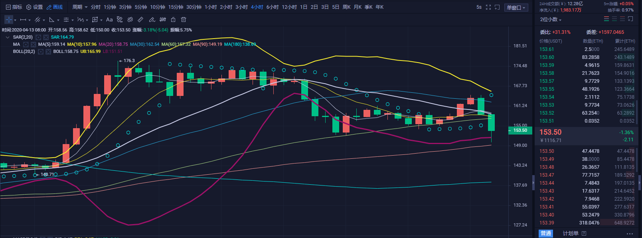
Task: Click the trash icon to delete drawings
Action: point(184,20)
